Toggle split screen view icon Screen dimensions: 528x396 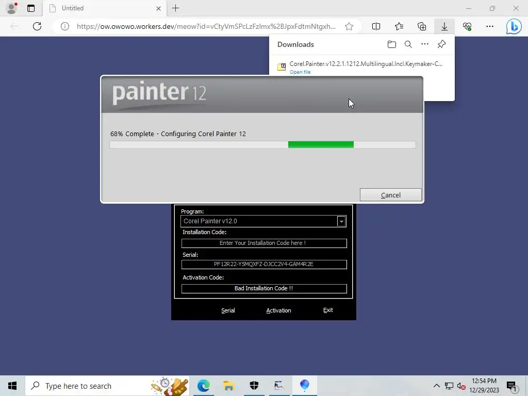pyautogui.click(x=376, y=26)
